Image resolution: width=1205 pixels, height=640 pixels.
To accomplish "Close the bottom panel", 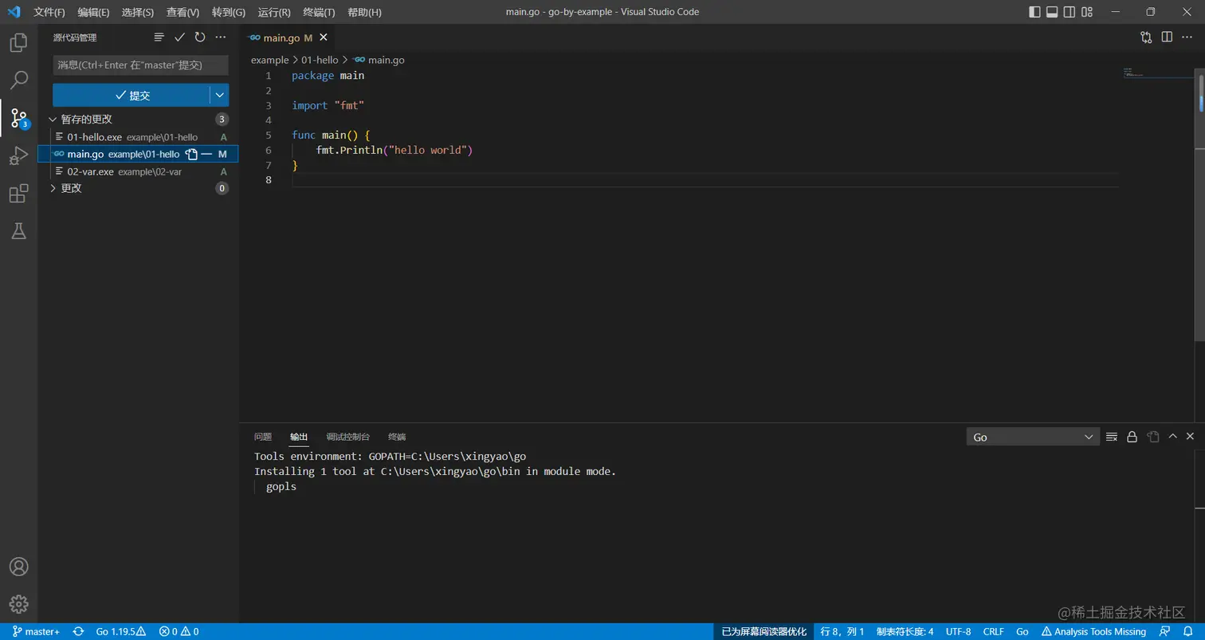I will (x=1190, y=437).
